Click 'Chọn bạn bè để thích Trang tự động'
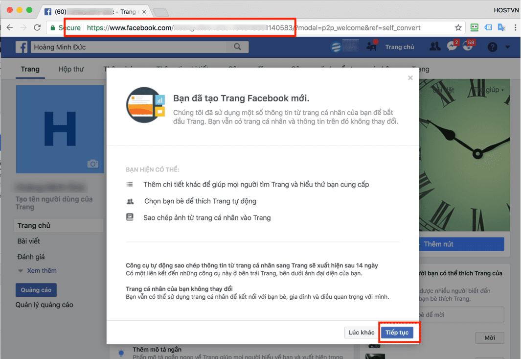The height and width of the screenshot is (359, 521). pyautogui.click(x=201, y=201)
